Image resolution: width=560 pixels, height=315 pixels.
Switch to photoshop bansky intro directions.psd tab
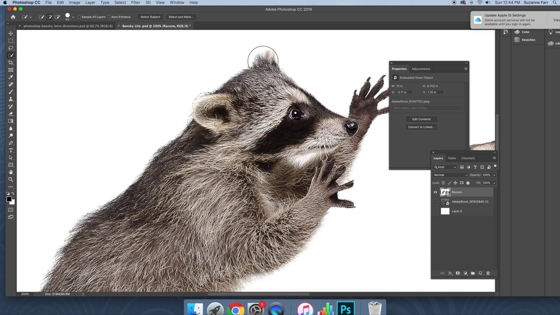pos(68,26)
